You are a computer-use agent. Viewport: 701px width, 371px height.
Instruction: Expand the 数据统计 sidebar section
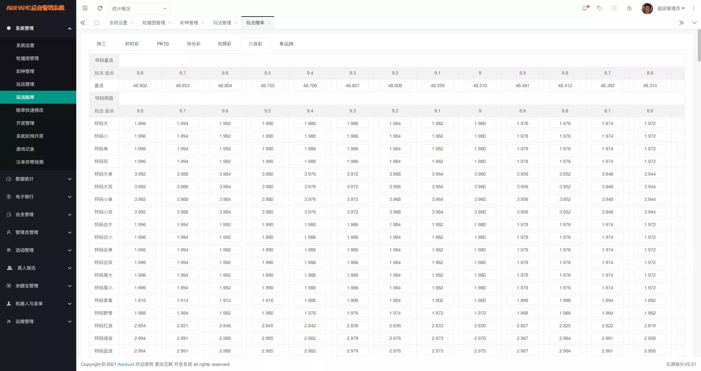pos(24,179)
